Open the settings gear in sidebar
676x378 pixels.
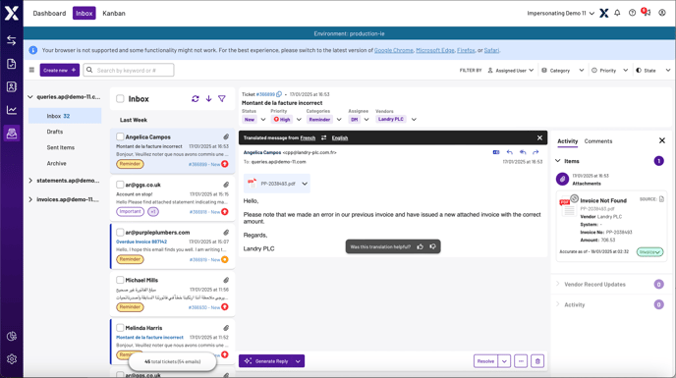[x=12, y=359]
